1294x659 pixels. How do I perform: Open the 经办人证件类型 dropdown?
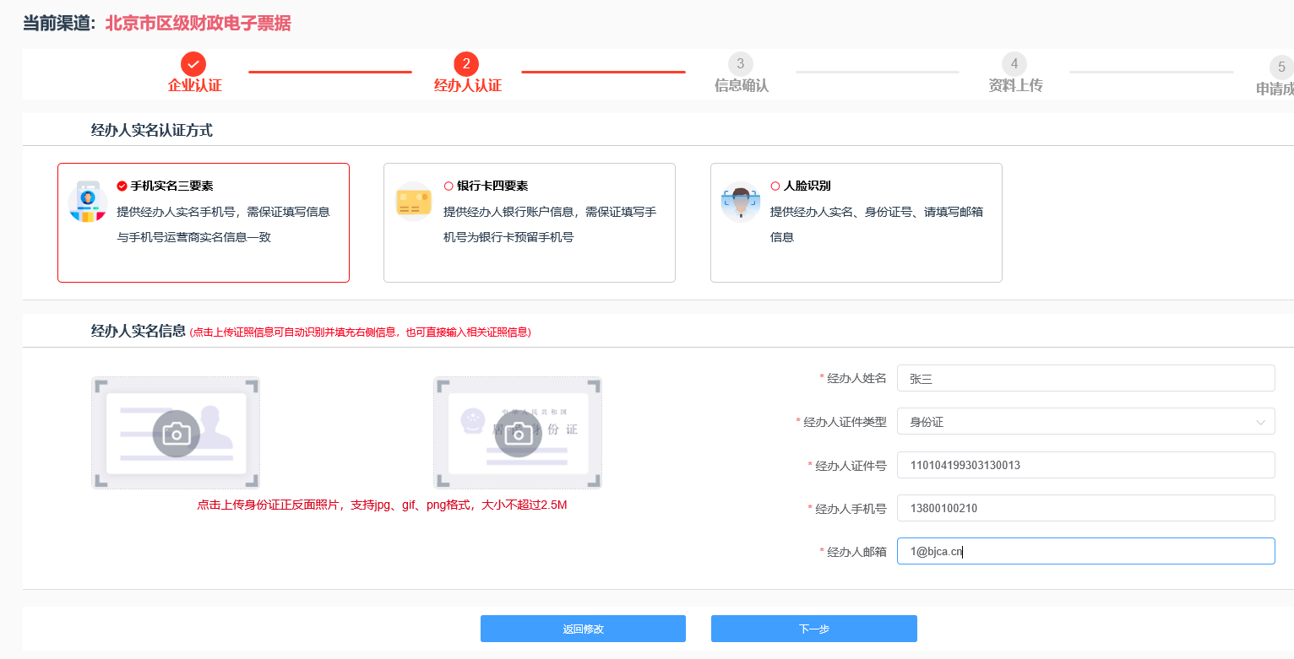click(1085, 422)
